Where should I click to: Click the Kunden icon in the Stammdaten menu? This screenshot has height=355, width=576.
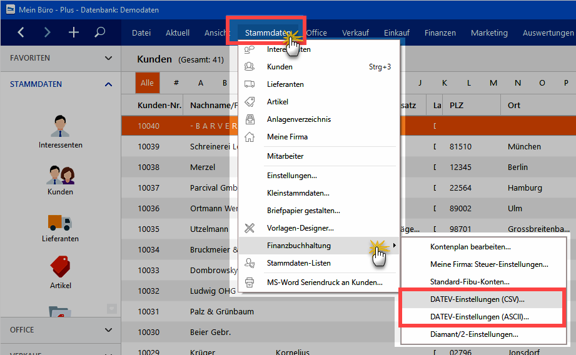pyautogui.click(x=250, y=66)
